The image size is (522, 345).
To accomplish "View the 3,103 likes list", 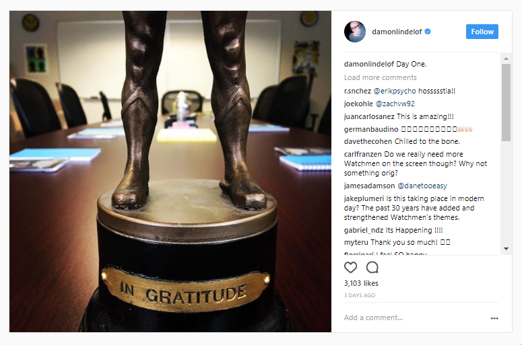I will (361, 283).
